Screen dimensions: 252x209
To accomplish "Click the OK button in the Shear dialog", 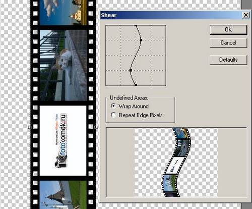I will tap(228, 30).
